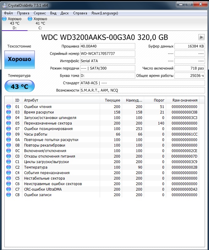This screenshot has width=209, height=250.
Task: Click raw value 000000000C0B
Action: click(185, 112)
